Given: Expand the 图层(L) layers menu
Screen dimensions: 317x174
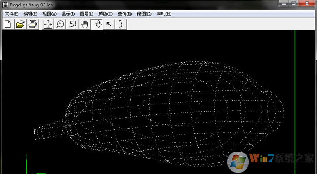Looking at the screenshot, I should tap(86, 14).
